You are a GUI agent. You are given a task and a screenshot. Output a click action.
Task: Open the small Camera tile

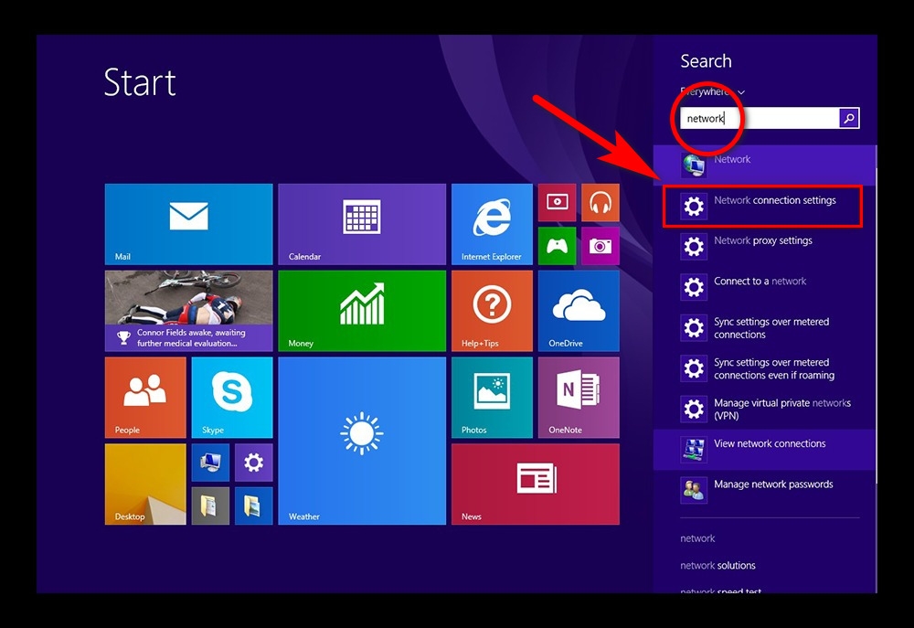tap(600, 246)
